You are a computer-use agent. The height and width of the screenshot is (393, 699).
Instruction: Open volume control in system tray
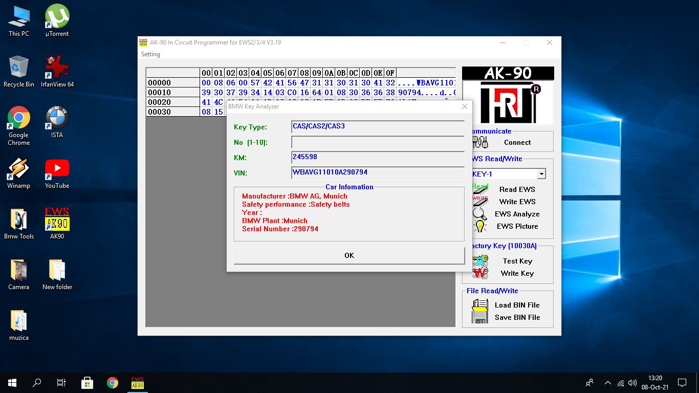[x=632, y=383]
